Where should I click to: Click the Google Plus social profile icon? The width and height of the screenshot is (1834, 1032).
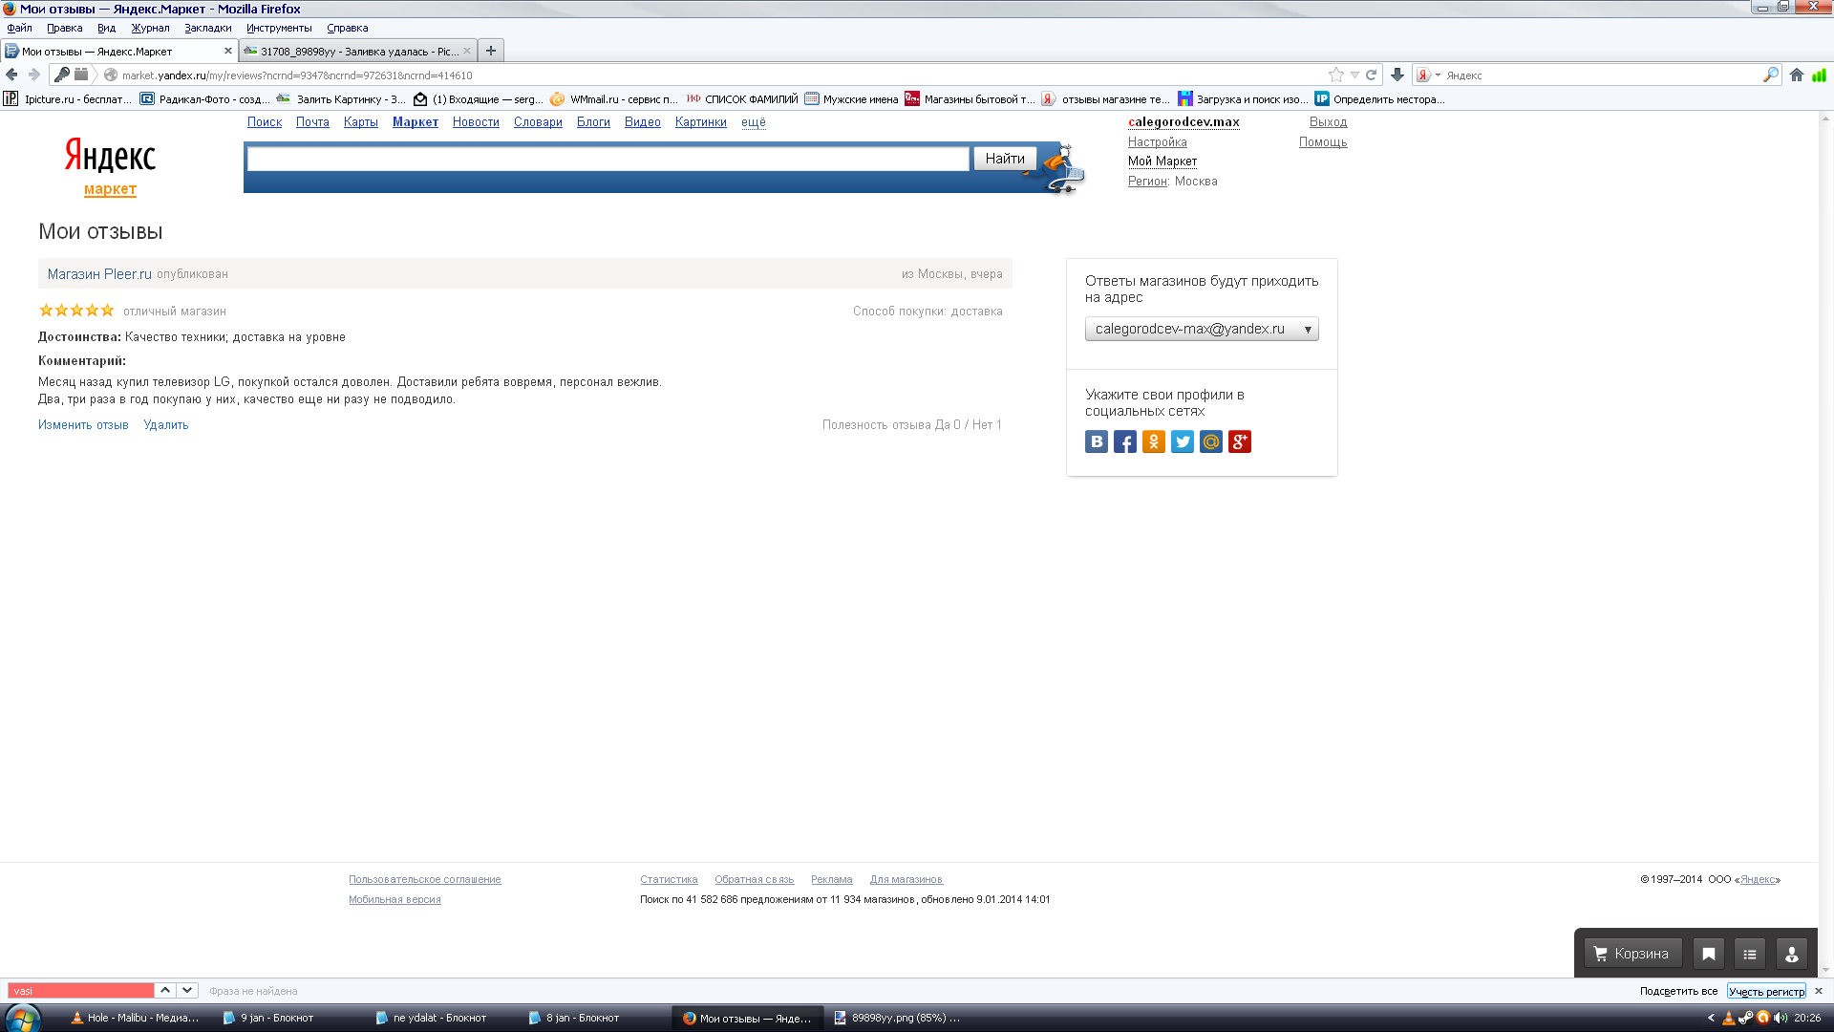click(x=1239, y=441)
